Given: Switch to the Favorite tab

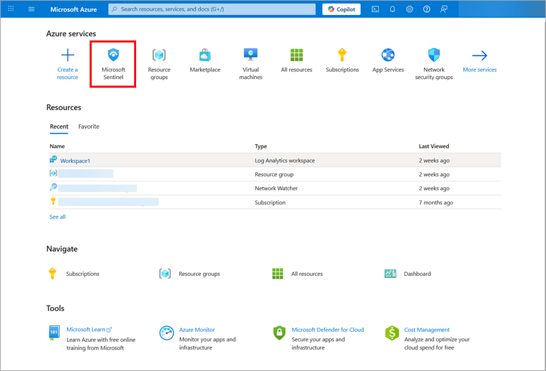Looking at the screenshot, I should click(88, 126).
